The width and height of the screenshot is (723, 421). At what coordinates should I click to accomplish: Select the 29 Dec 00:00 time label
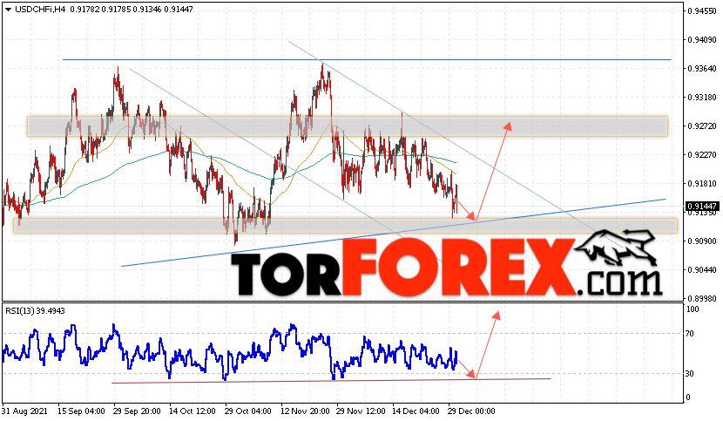(472, 411)
